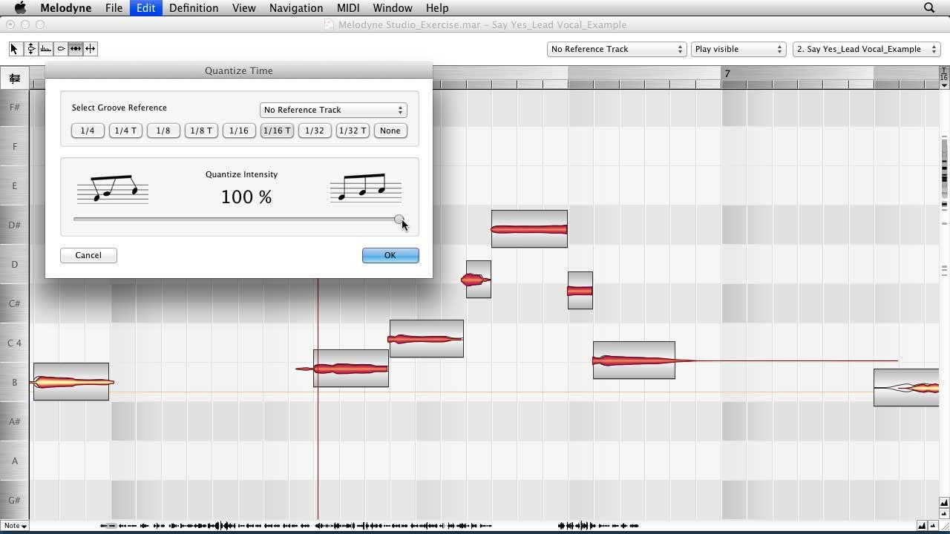Open the Navigation menu

[296, 8]
